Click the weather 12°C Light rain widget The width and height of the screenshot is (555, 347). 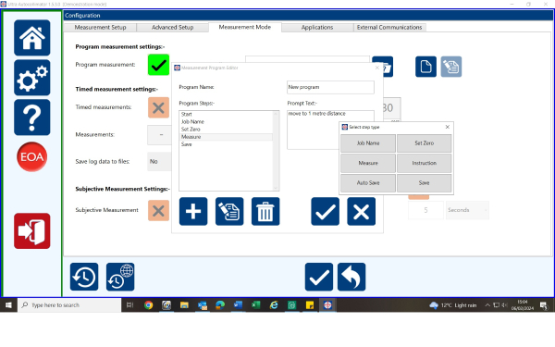coord(452,305)
